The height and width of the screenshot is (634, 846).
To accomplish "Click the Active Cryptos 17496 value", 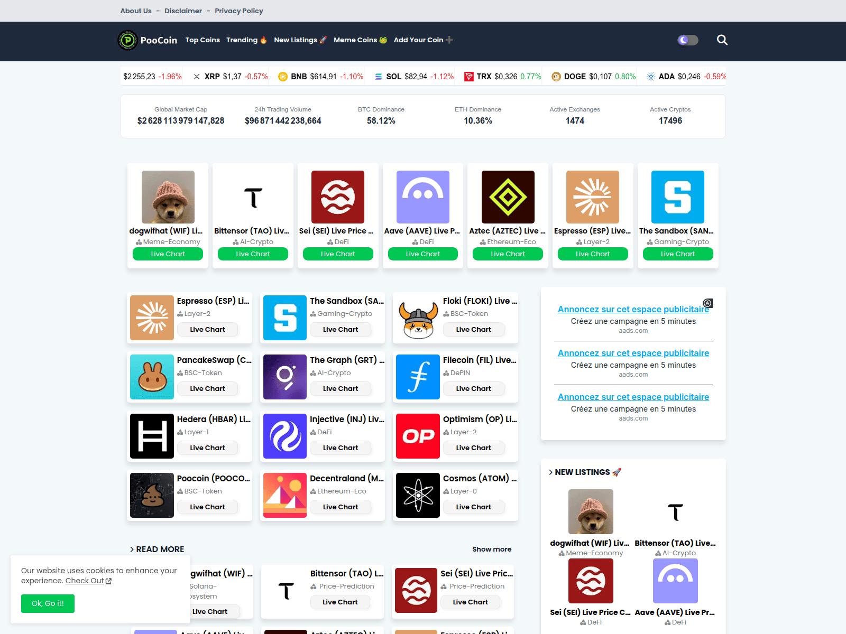I will 670,121.
